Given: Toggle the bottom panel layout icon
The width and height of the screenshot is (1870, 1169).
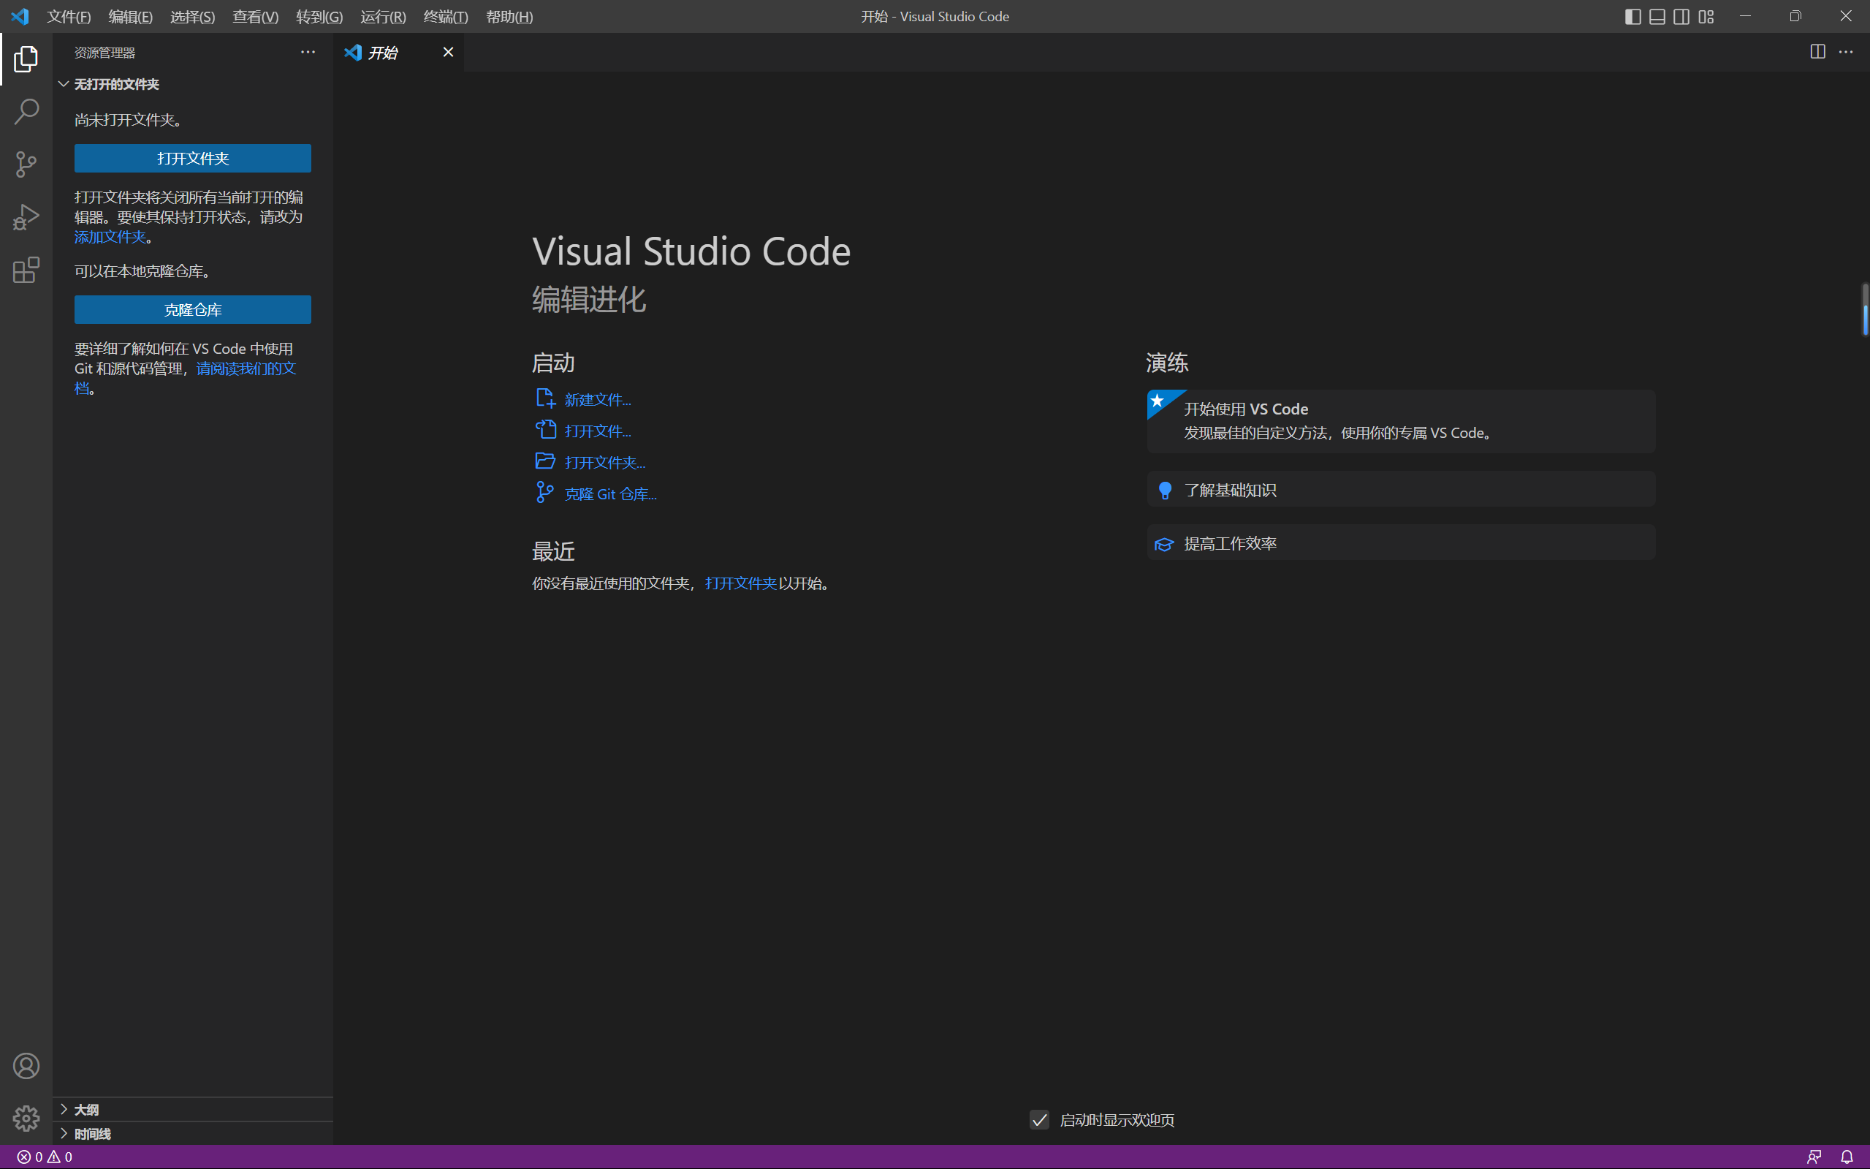Looking at the screenshot, I should coord(1657,16).
